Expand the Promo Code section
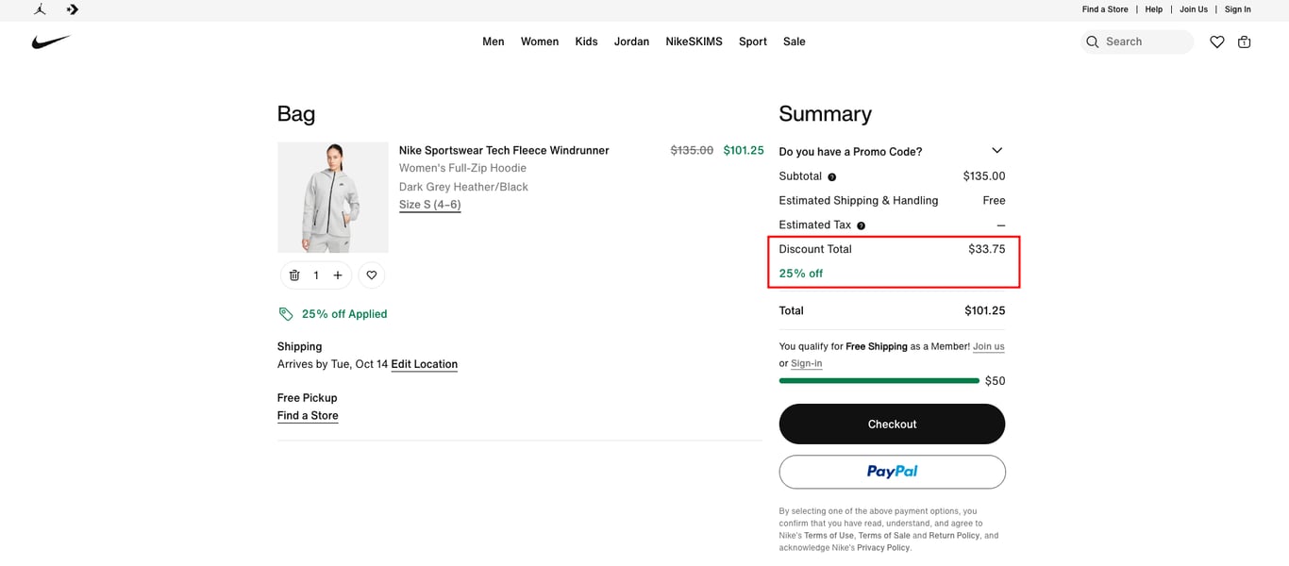Screen dimensions: 1289x566 pyautogui.click(x=996, y=150)
